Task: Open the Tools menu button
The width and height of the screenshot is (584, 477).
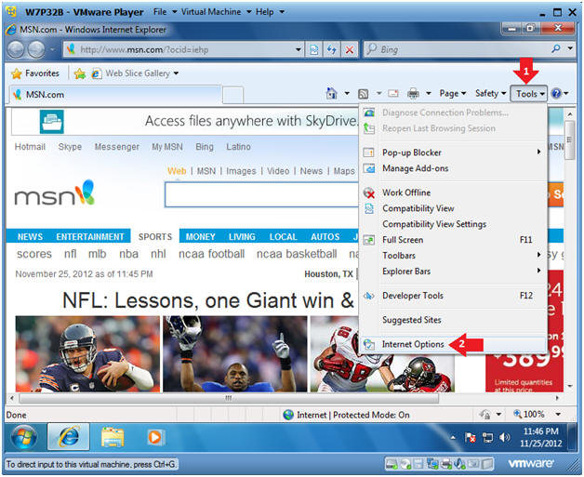Action: (x=528, y=94)
